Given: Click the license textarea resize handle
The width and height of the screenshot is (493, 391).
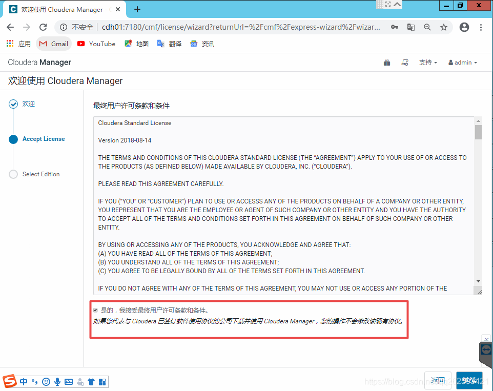Looking at the screenshot, I should (x=479, y=292).
